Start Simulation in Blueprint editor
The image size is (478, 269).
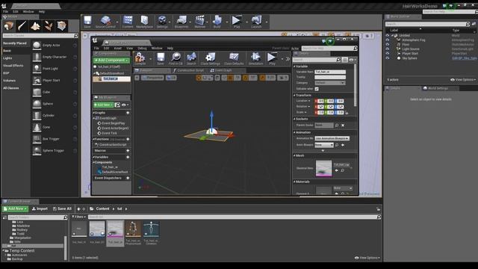(x=255, y=58)
